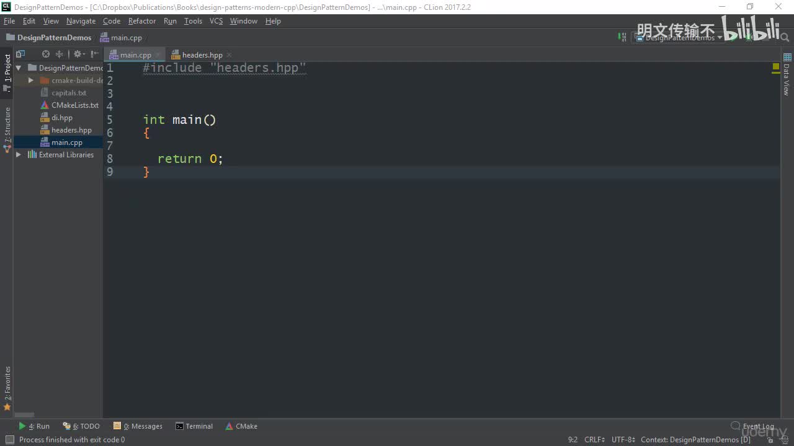Screen dimensions: 794x446
Task: Open the run configuration dropdown DesignPatternDemos
Action: coord(679,38)
